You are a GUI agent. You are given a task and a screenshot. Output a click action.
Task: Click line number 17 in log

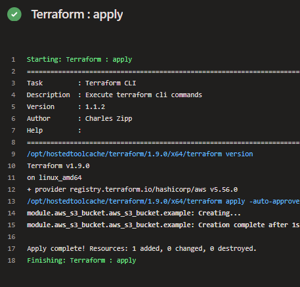pos(11,248)
